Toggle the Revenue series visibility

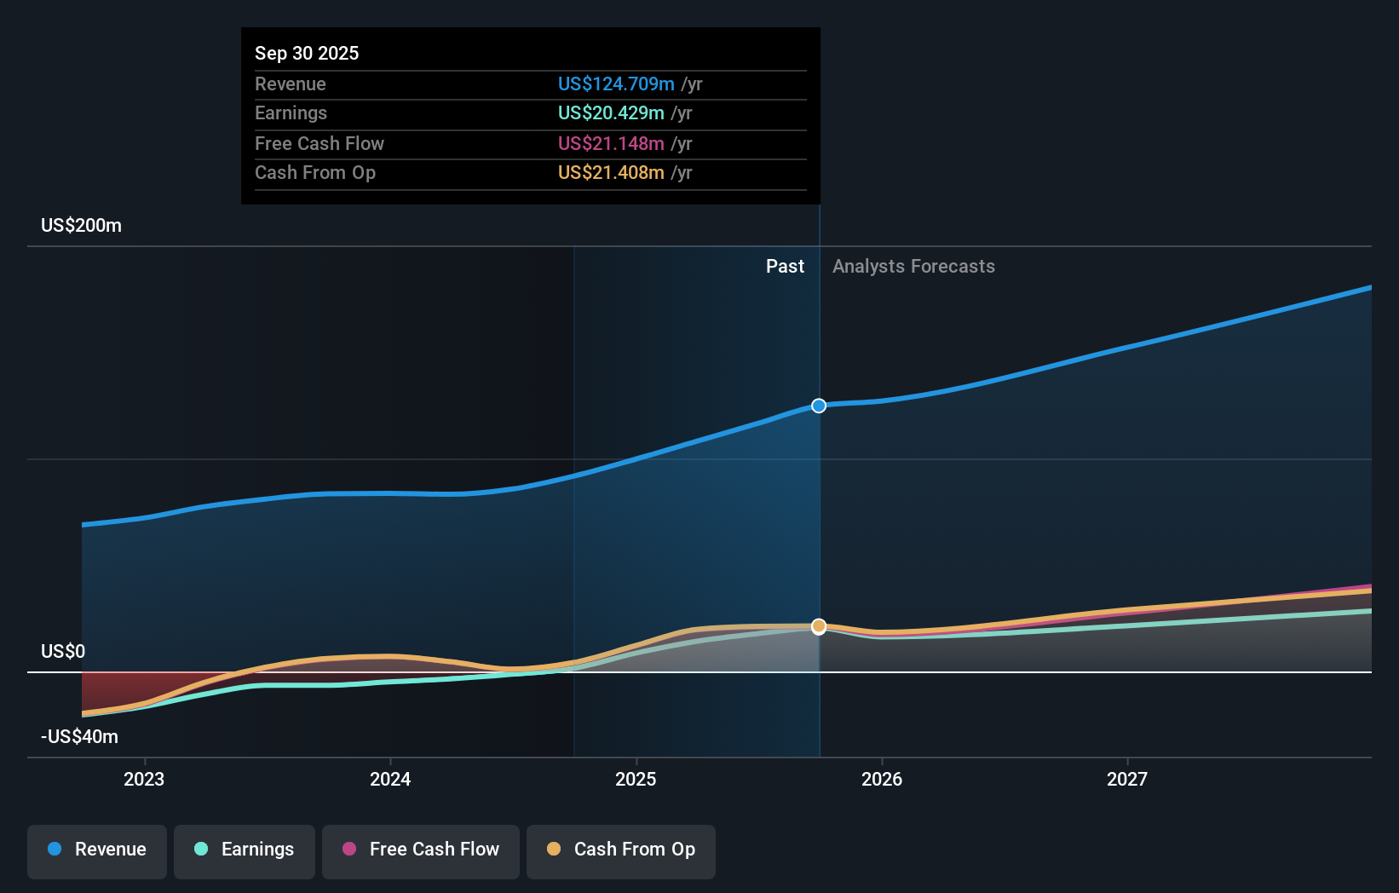96,850
